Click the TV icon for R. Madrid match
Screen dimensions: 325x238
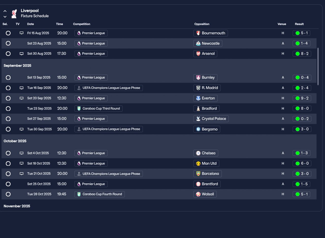tap(22, 88)
